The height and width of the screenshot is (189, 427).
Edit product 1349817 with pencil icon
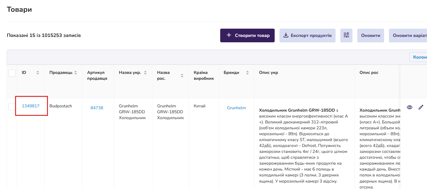tap(421, 107)
